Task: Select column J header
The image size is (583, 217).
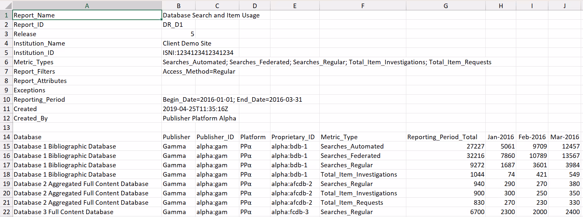Action: (565, 5)
